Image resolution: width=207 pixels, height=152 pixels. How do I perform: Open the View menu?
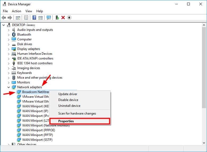(29, 11)
